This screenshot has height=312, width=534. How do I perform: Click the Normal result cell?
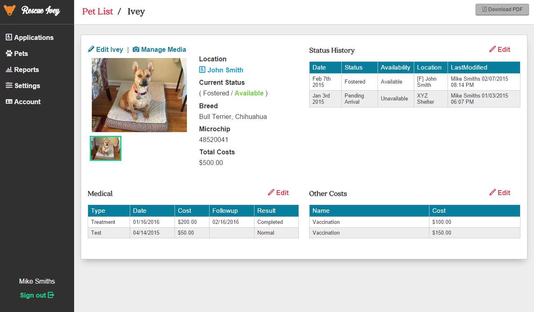(x=276, y=233)
